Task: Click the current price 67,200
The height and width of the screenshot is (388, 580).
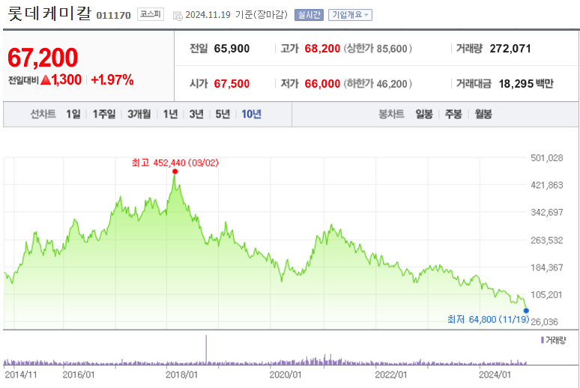Action: click(x=43, y=58)
